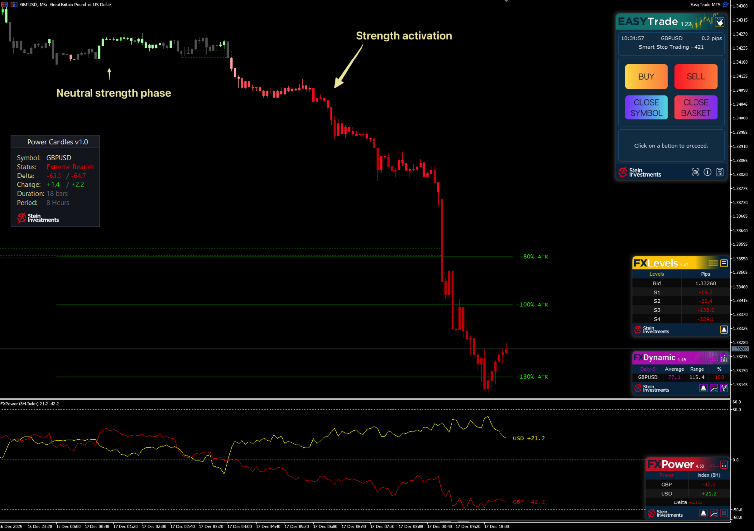Collapse the FXLevels panel with header icon

(x=724, y=263)
